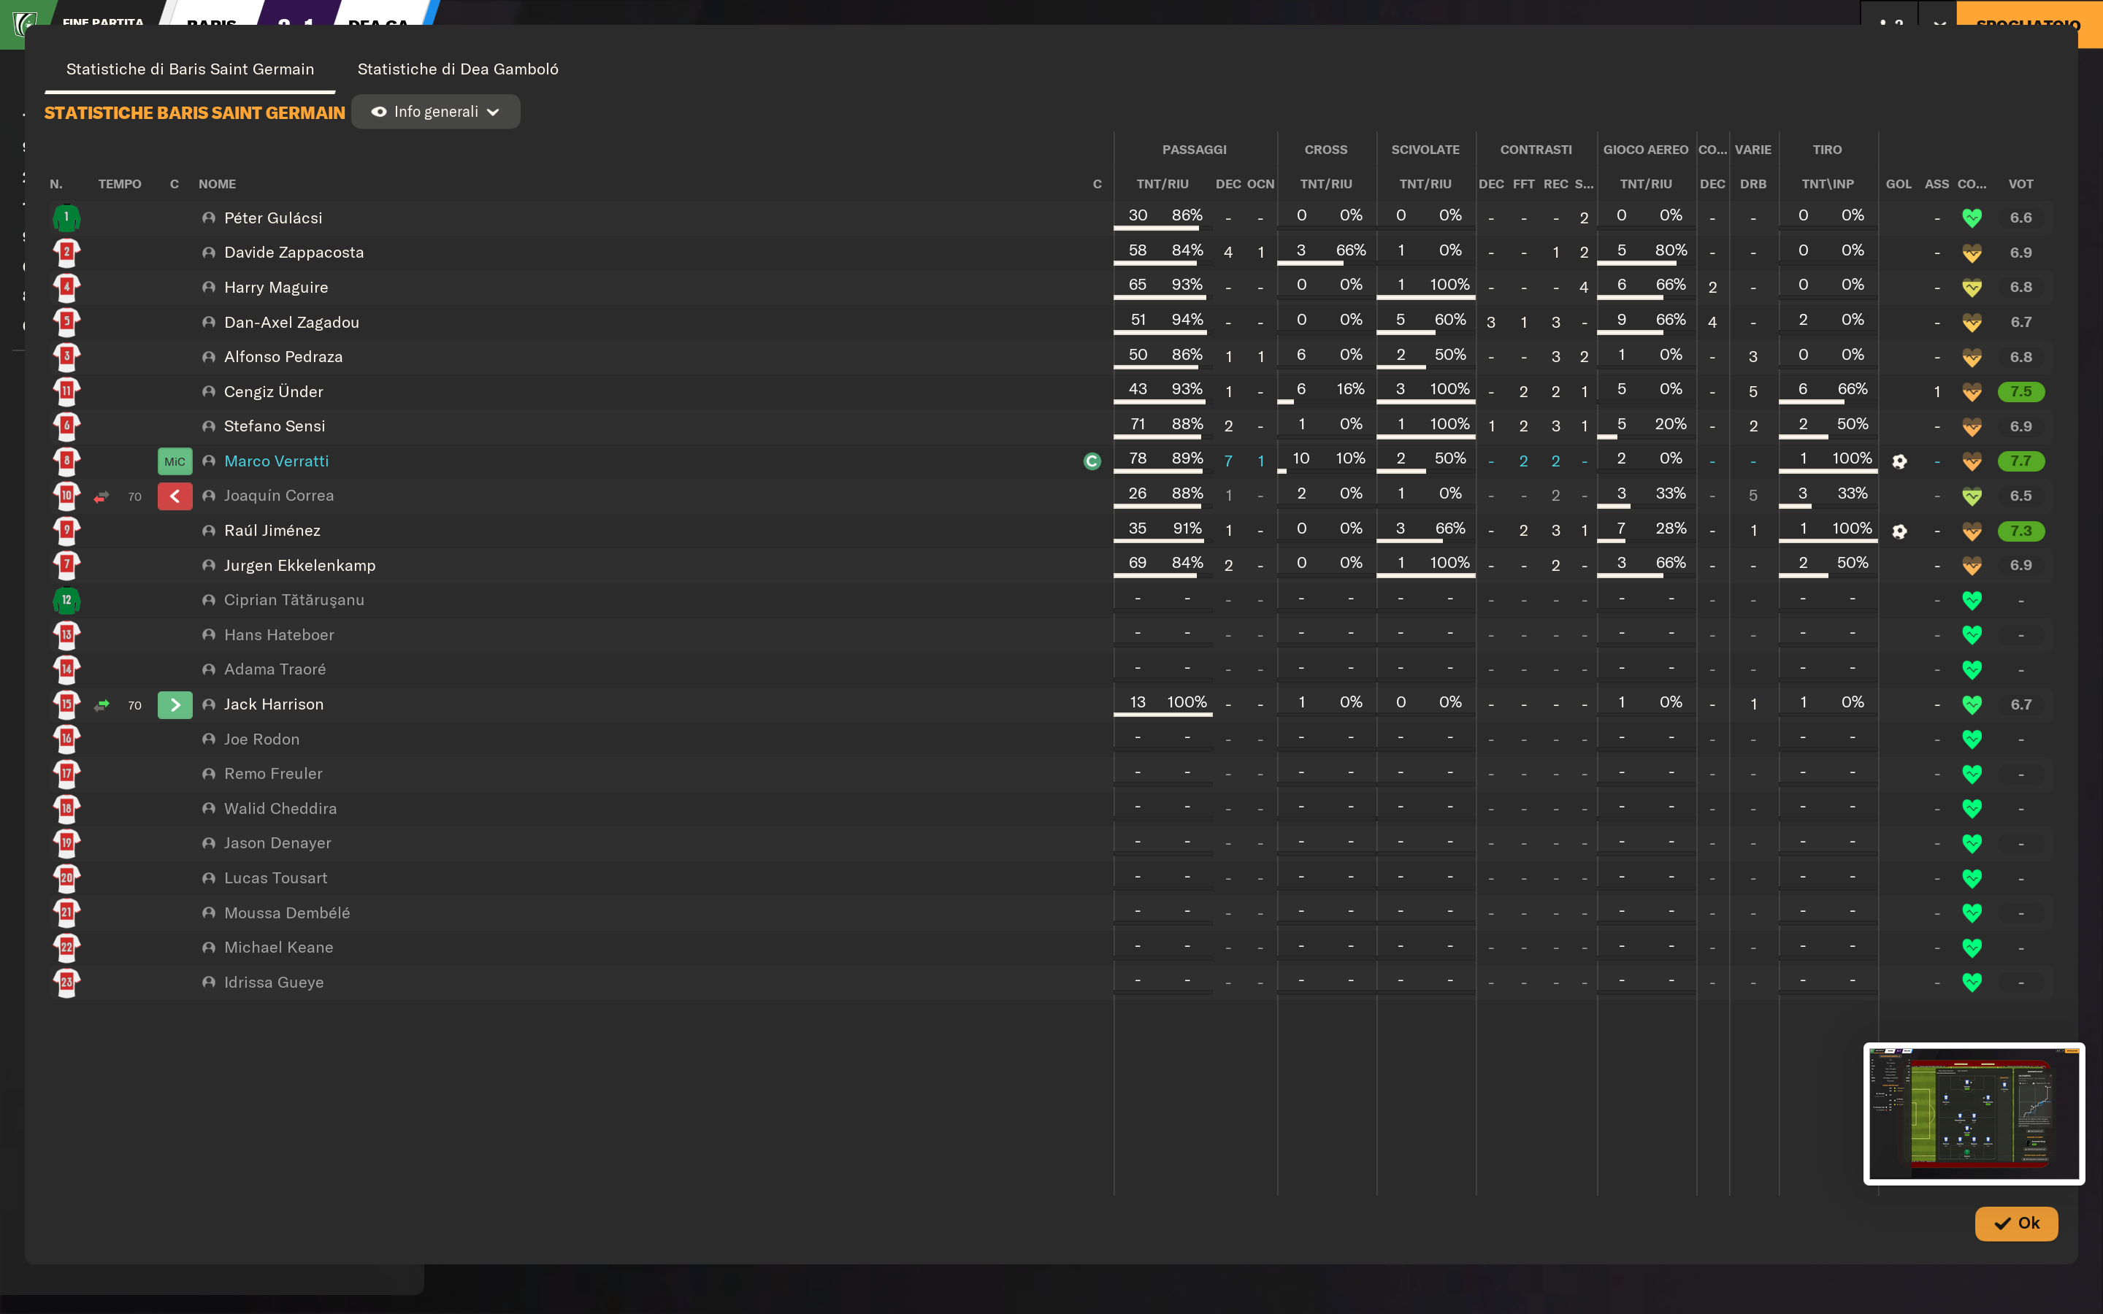Viewport: 2103px width, 1314px height.
Task: Open the Info generali view dropdown
Action: 436,112
